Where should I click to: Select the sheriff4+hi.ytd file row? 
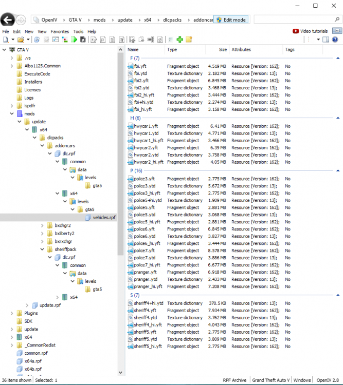(209, 303)
